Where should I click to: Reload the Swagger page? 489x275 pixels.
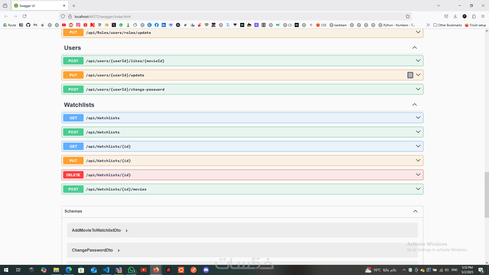[24, 17]
